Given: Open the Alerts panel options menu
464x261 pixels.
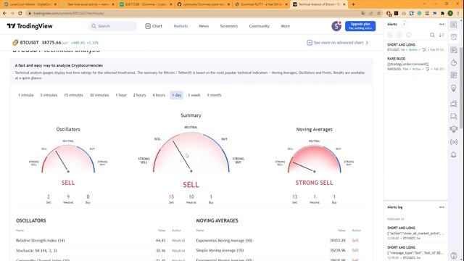Looking at the screenshot, I should pos(442,24).
